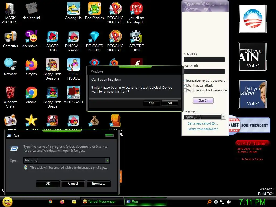Screen dimensions: 276x207
Task: Click the Sign In button
Action: point(203,101)
